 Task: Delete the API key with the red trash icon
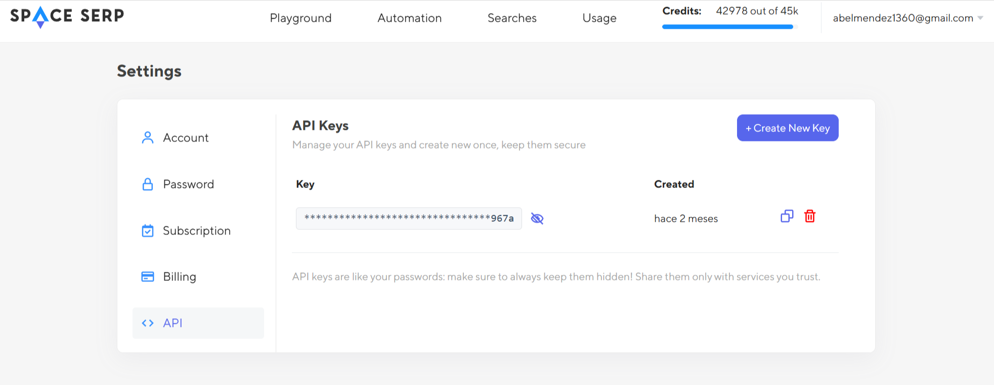point(809,216)
